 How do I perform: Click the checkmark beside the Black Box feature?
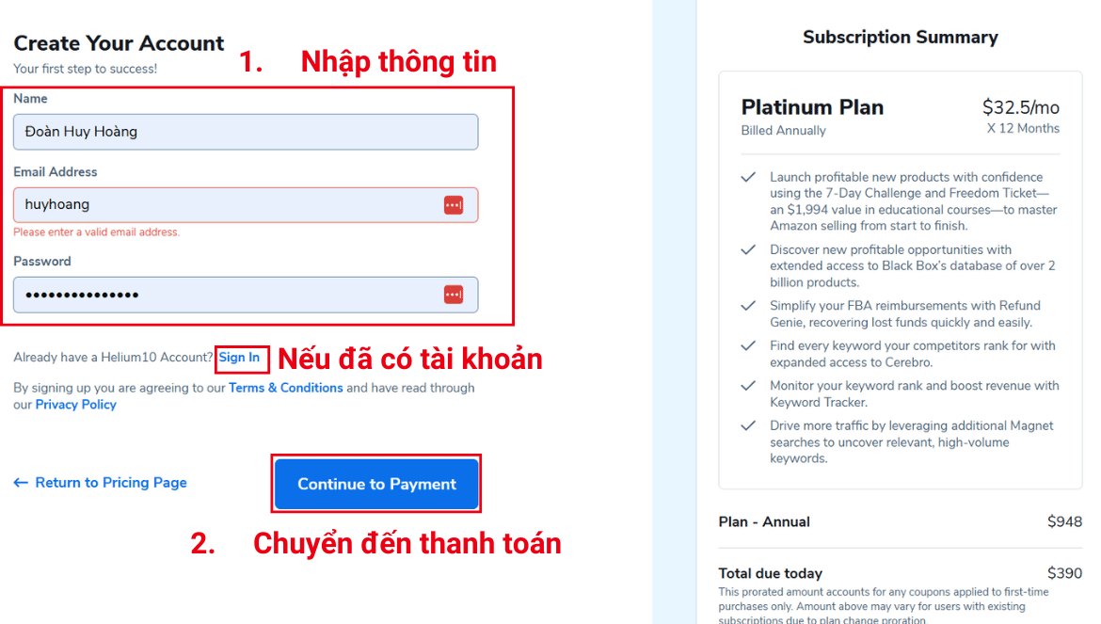(x=749, y=250)
